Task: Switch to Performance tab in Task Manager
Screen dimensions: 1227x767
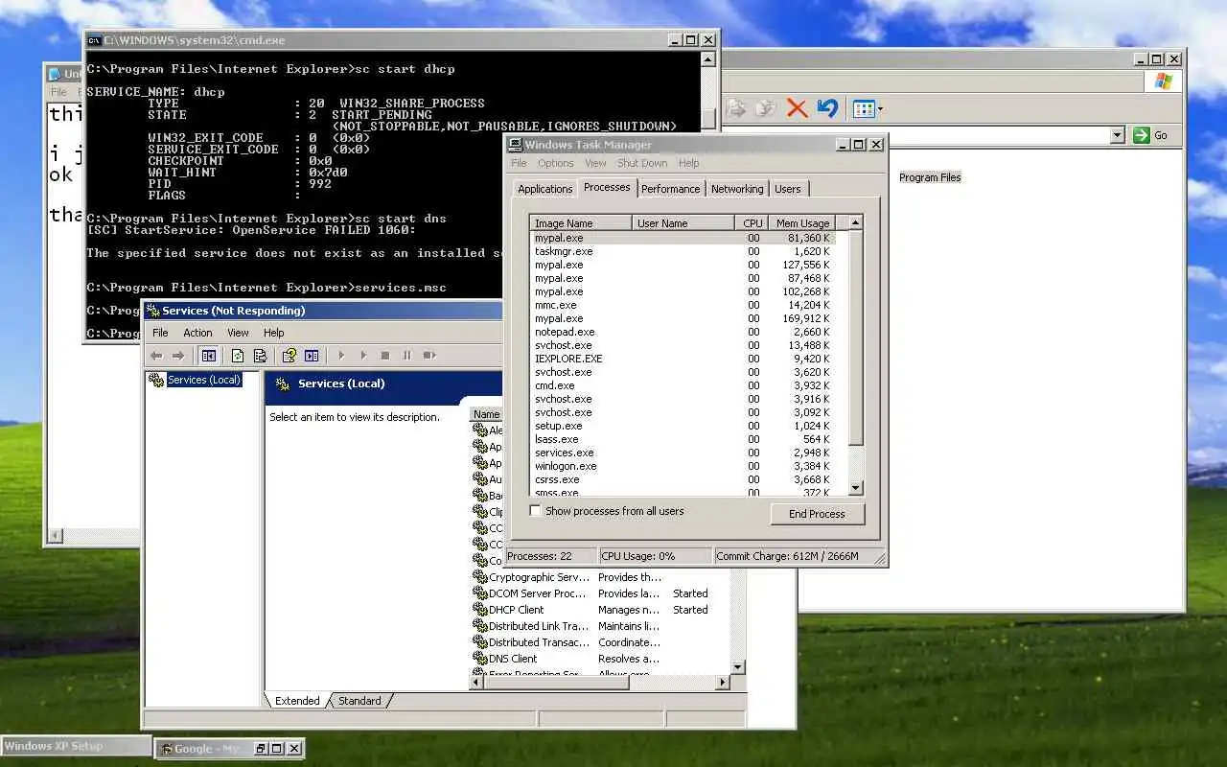Action: (671, 189)
